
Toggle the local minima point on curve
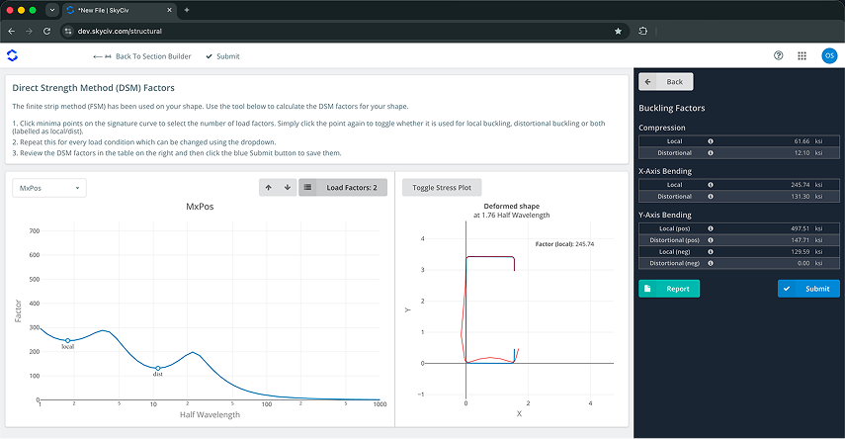point(68,341)
